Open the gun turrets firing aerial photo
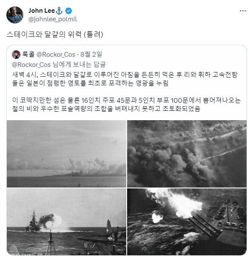The width and height of the screenshot is (250, 260). pos(187,222)
